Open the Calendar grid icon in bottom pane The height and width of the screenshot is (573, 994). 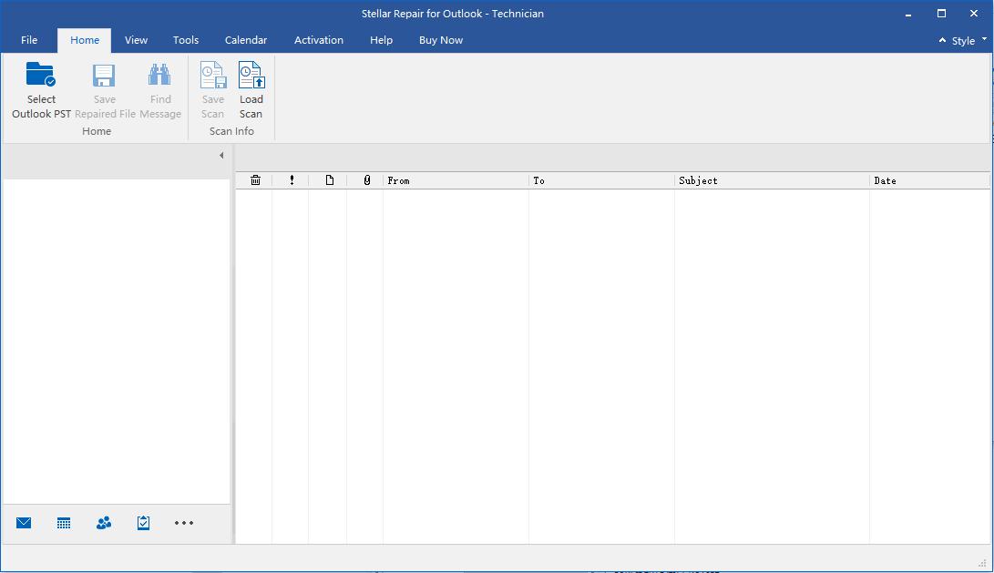tap(64, 523)
